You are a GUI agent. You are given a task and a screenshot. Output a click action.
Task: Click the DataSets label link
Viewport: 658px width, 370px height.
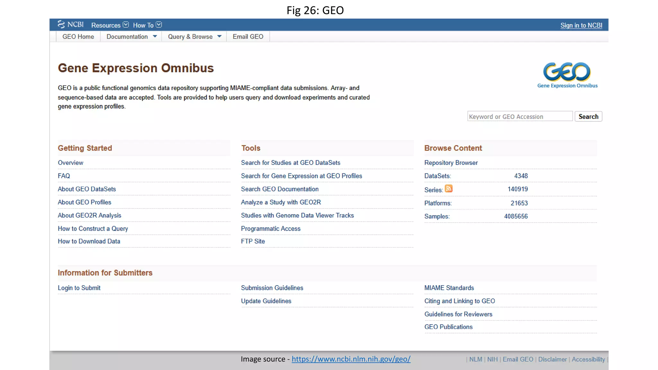438,176
